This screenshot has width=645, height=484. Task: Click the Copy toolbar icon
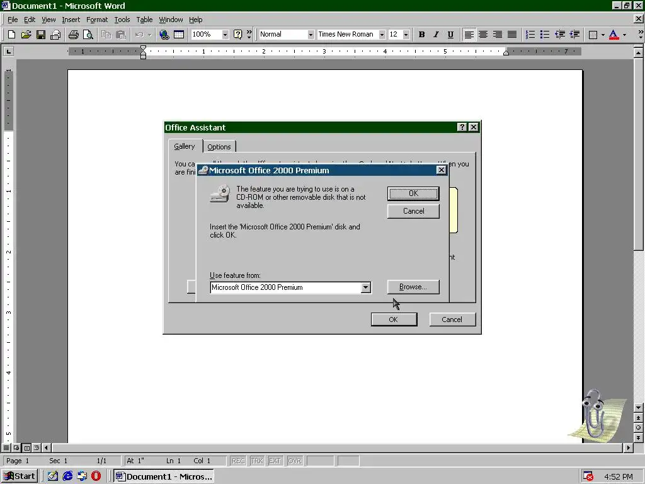click(x=106, y=35)
